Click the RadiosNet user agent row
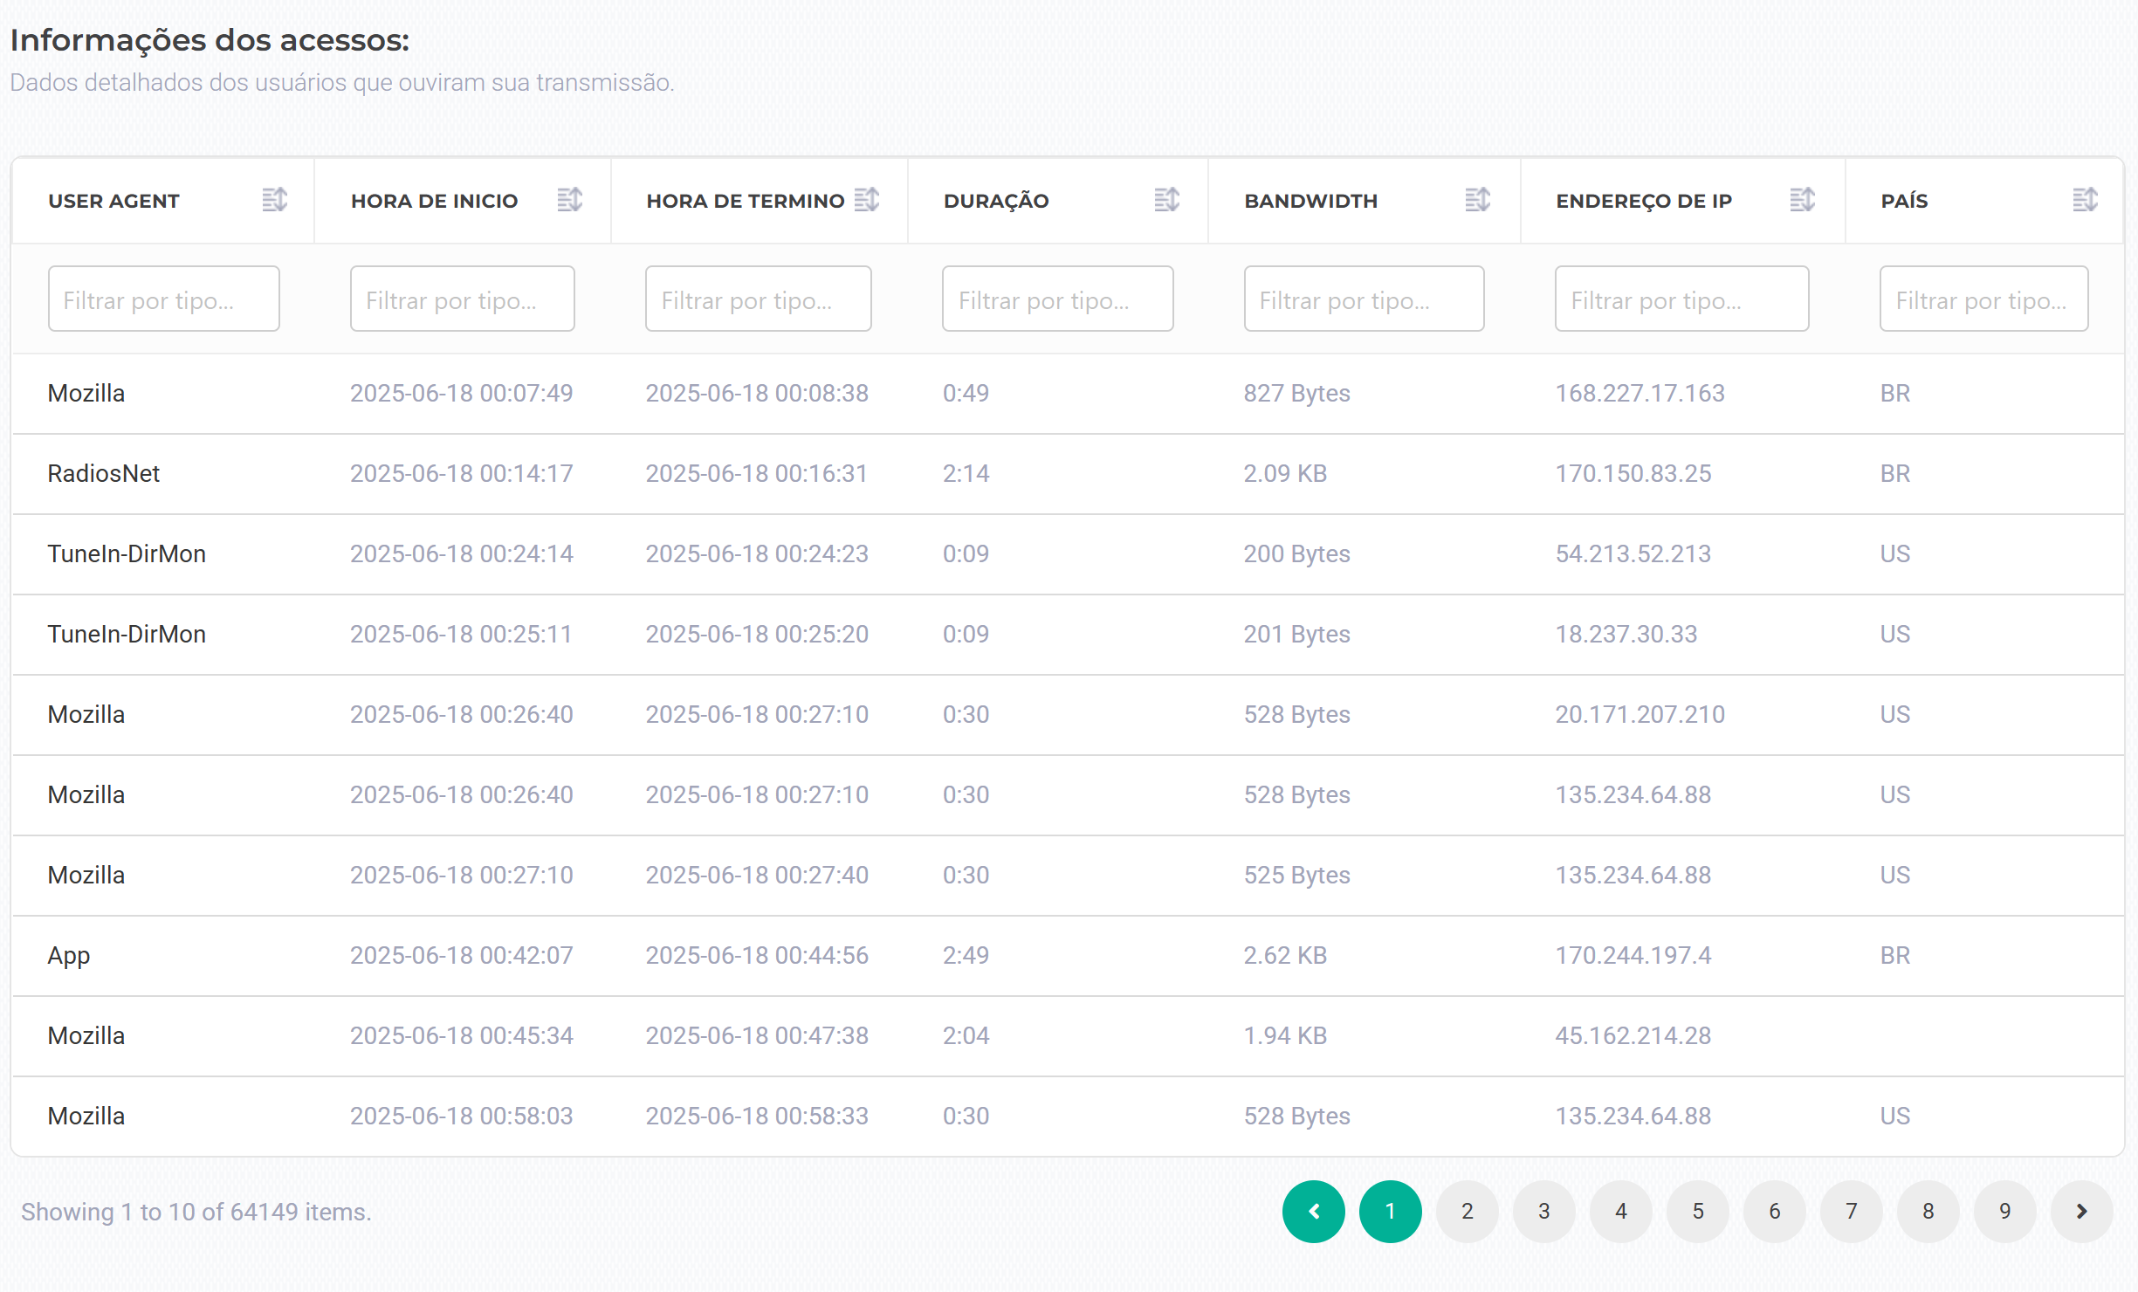Viewport: 2138px width, 1292px height. (104, 473)
